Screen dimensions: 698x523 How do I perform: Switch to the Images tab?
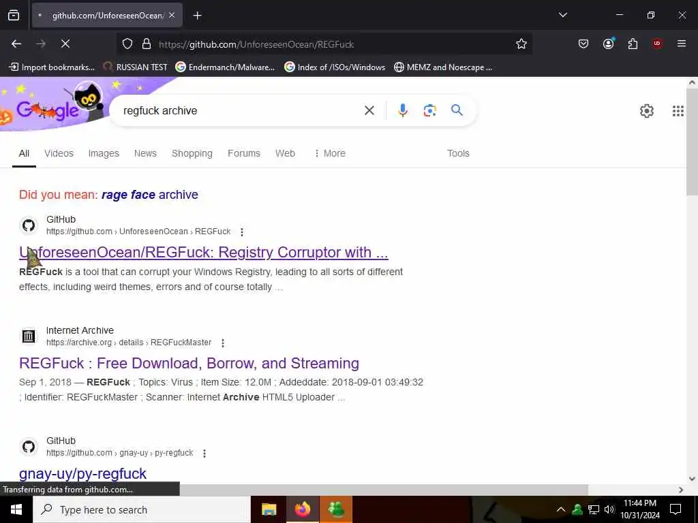pos(104,153)
